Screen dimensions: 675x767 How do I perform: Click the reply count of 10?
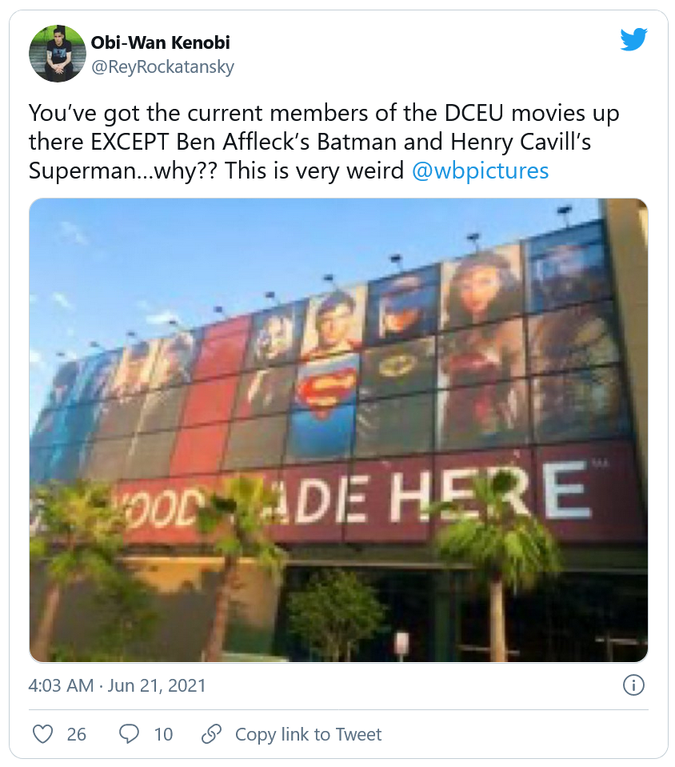[x=163, y=734]
